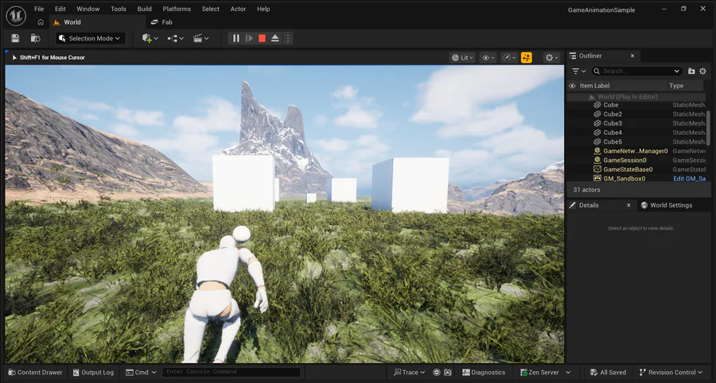The width and height of the screenshot is (716, 383).
Task: Toggle the visibility eye column header
Action: (x=572, y=86)
